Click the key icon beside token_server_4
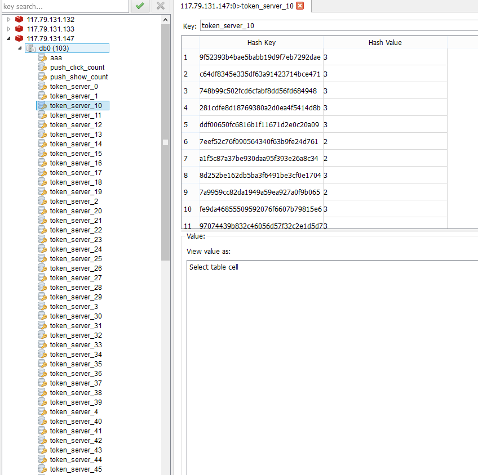This screenshot has height=475, width=478. click(x=42, y=412)
